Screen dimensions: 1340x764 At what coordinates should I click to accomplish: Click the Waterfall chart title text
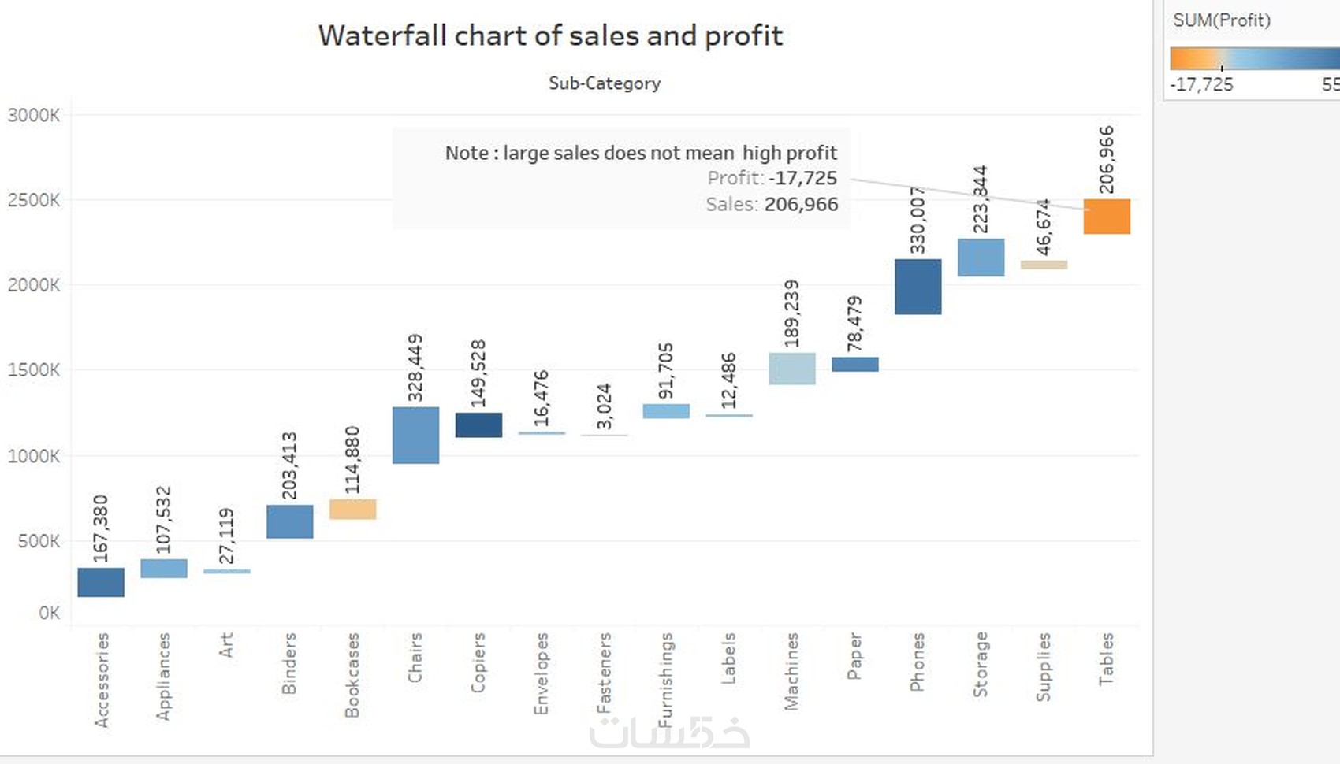coord(550,35)
